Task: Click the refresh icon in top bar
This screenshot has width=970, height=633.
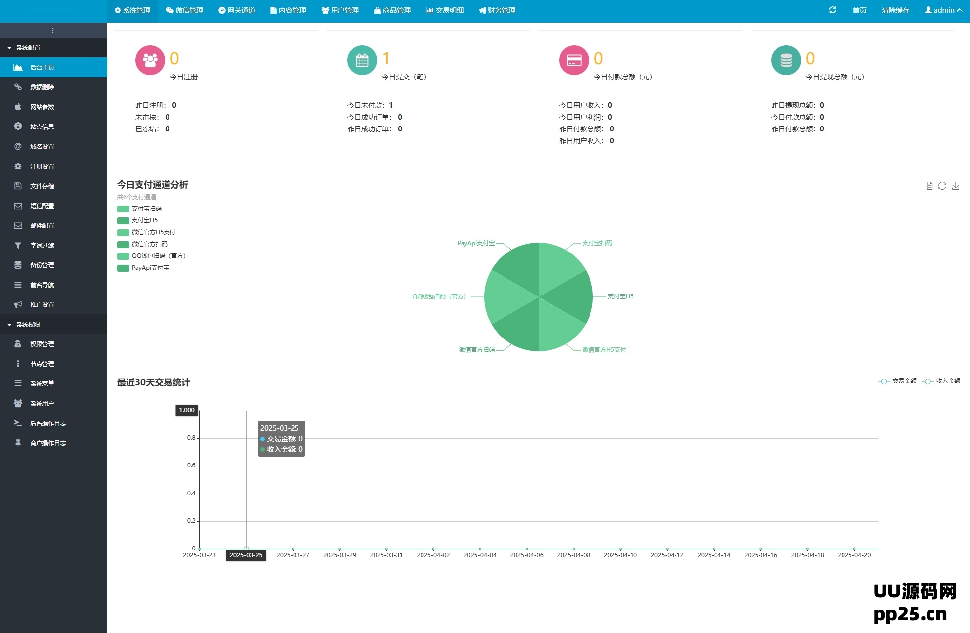Action: [832, 10]
